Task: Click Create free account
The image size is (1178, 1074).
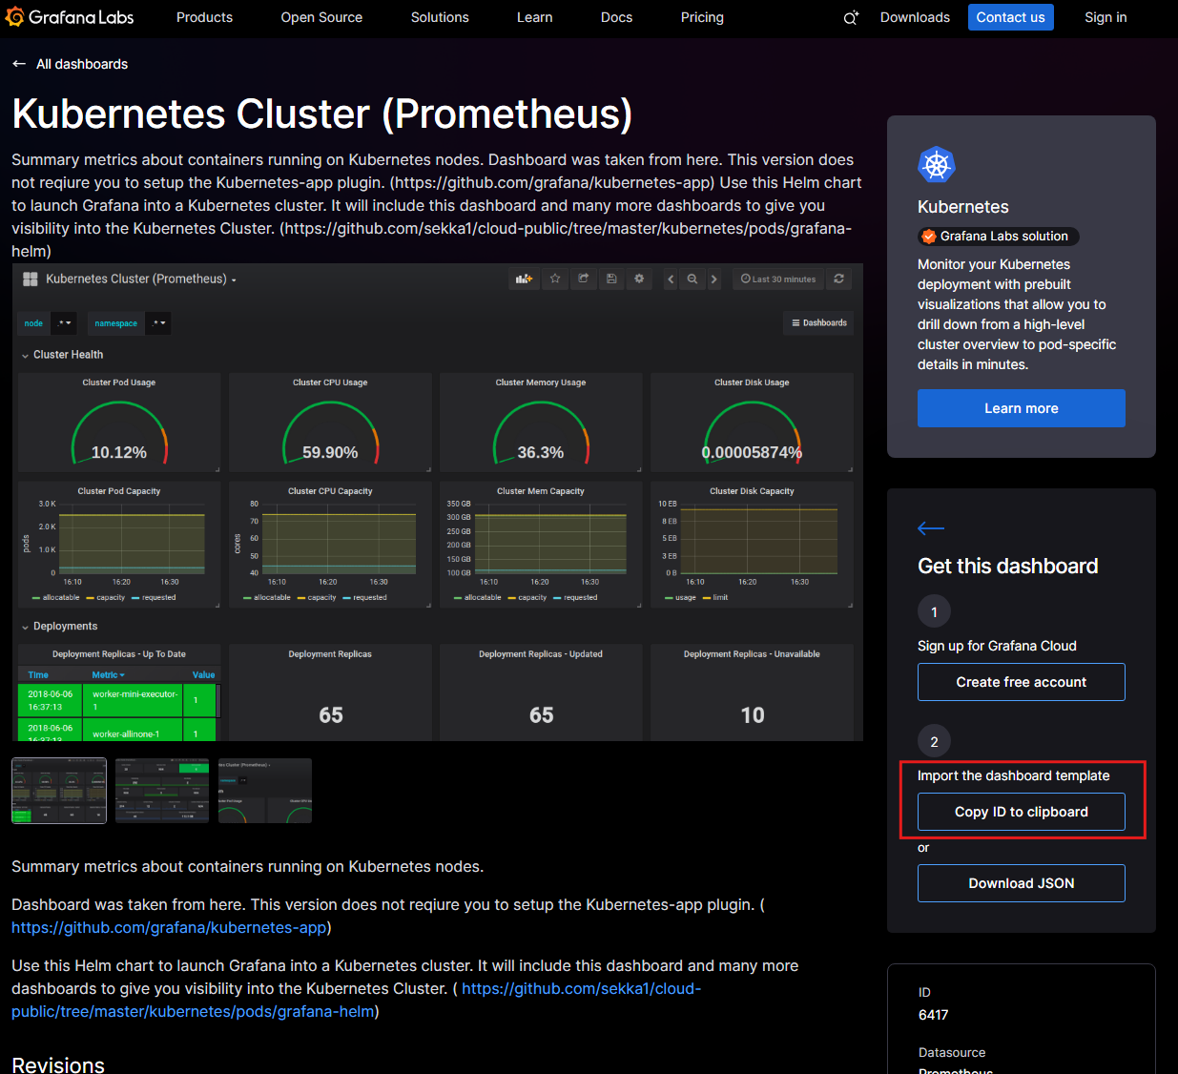Action: click(x=1021, y=682)
